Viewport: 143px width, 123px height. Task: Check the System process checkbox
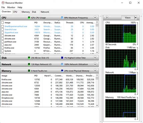coord(2,51)
